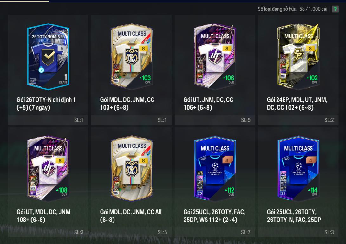The height and width of the screenshot is (244, 346).
Task: Click the "Số loại đang sở hữu 58 / 1.000 cái" counter
Action: 292,9
